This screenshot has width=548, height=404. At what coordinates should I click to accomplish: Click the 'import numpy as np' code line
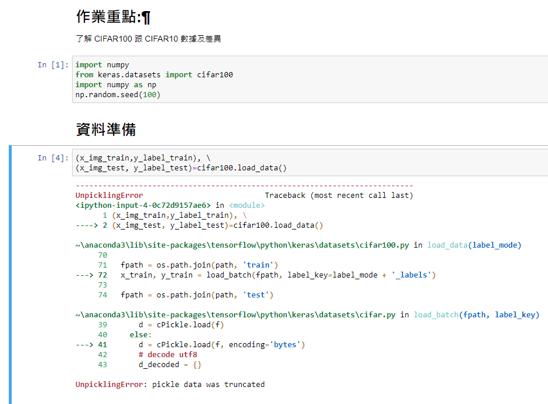(x=116, y=84)
